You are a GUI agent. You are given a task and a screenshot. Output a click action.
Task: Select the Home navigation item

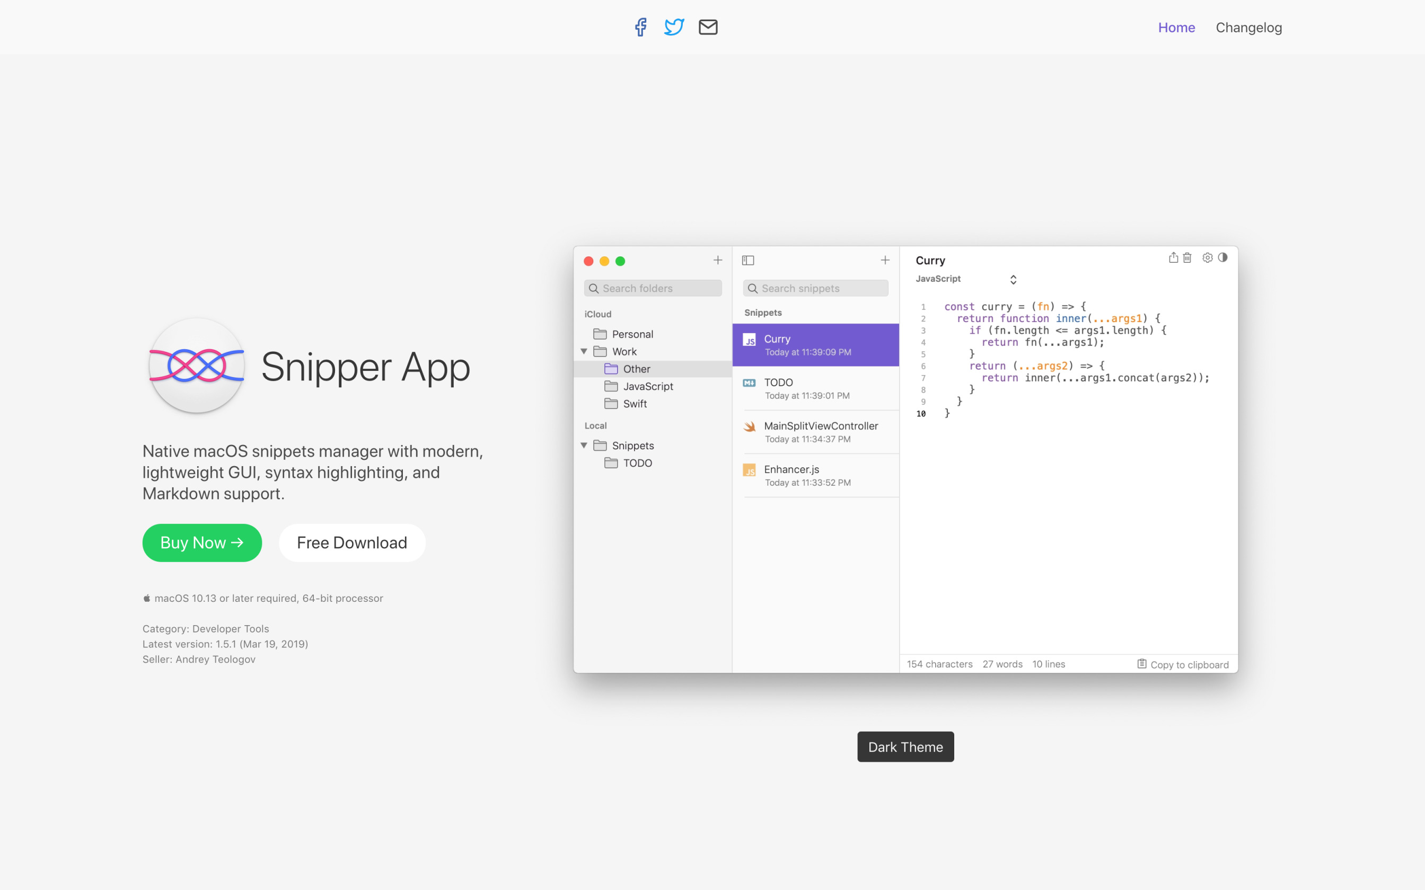[1176, 27]
